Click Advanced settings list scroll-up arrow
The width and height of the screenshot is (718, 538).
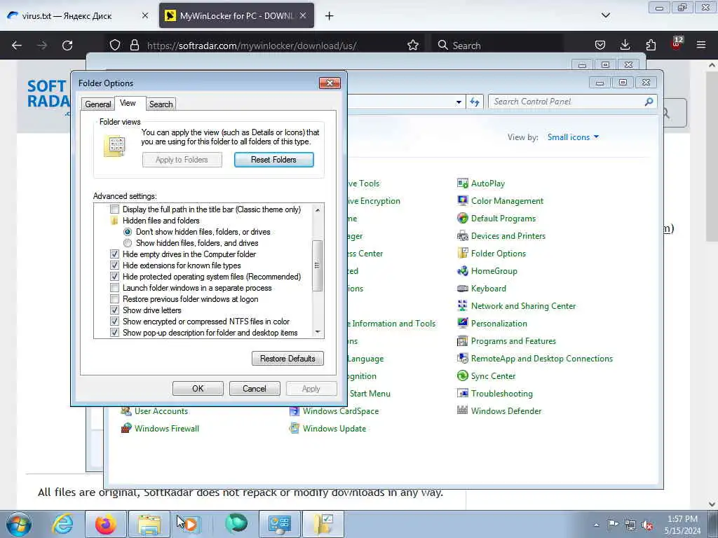click(318, 209)
